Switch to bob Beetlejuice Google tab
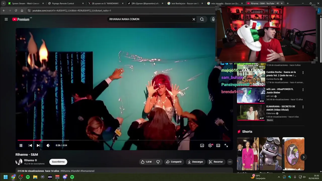The image size is (322, 181). pos(185,4)
